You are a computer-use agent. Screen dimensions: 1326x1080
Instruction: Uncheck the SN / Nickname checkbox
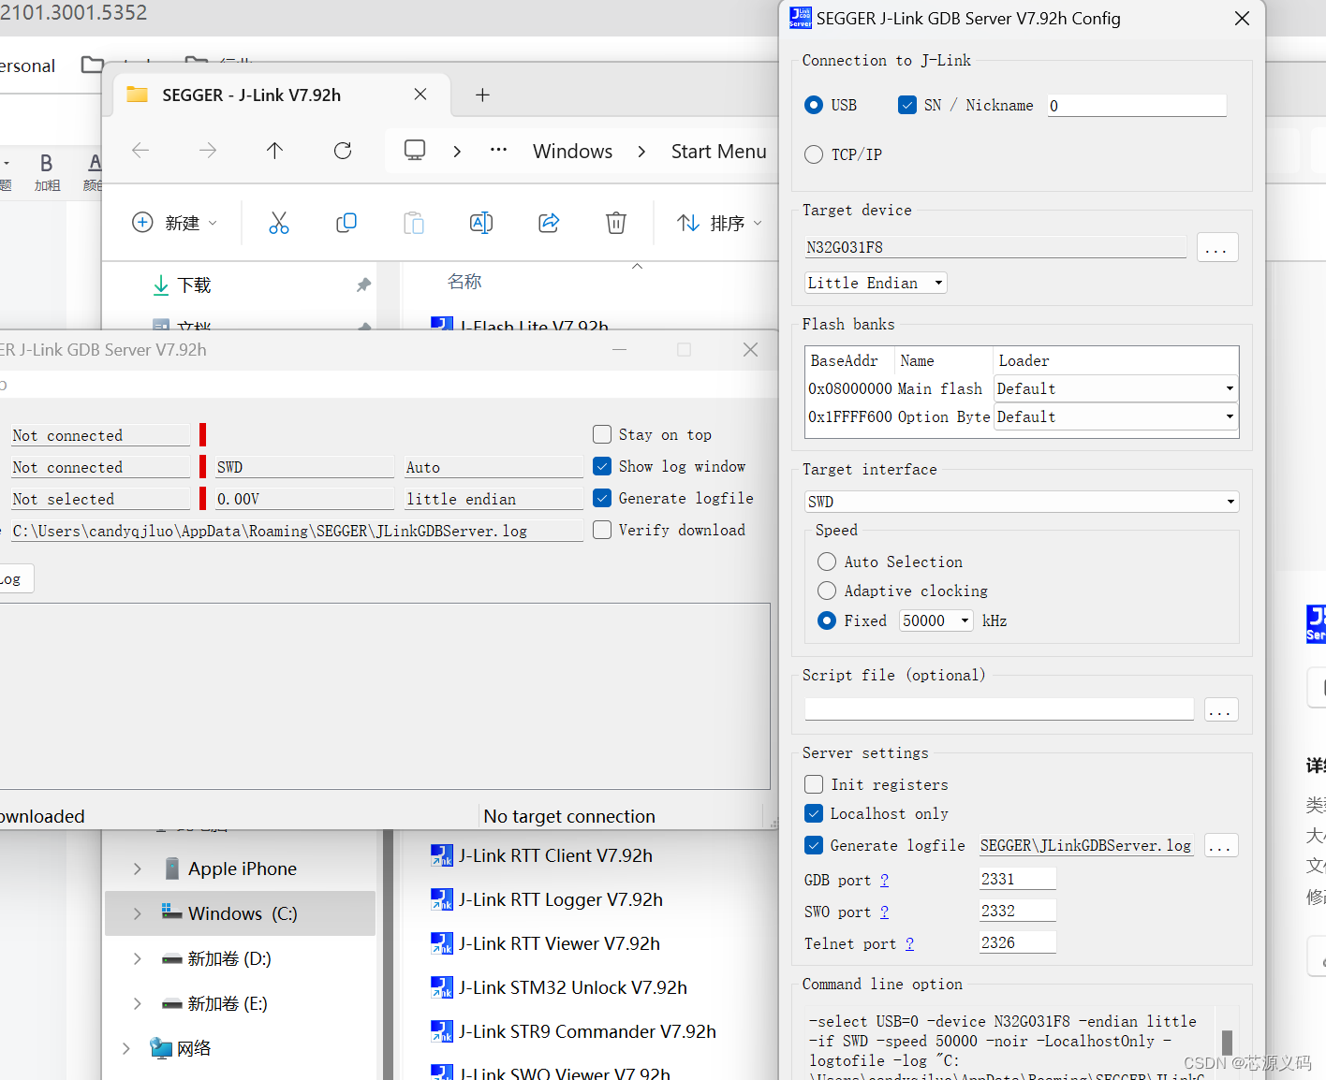click(906, 105)
